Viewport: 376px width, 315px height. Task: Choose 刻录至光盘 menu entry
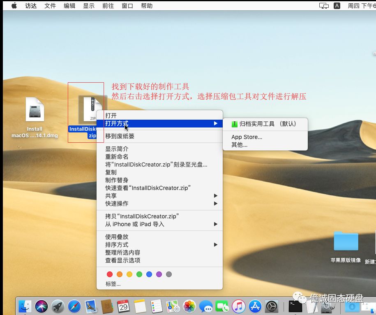click(x=159, y=164)
